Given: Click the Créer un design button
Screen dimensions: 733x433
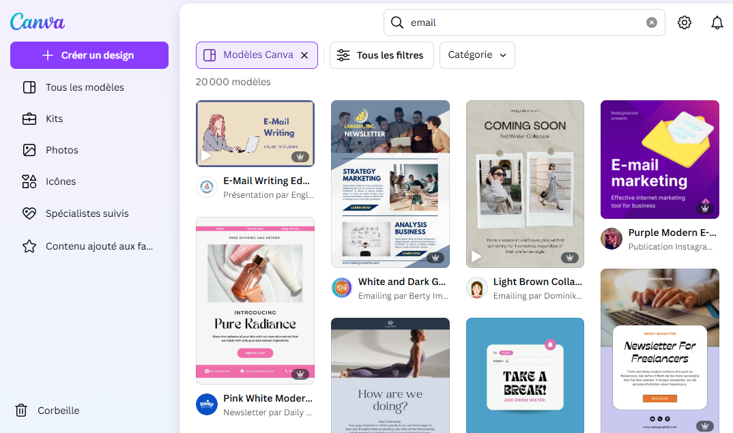Looking at the screenshot, I should pyautogui.click(x=89, y=55).
